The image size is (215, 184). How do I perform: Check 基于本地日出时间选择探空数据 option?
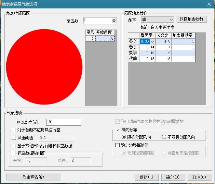[x=14, y=146]
